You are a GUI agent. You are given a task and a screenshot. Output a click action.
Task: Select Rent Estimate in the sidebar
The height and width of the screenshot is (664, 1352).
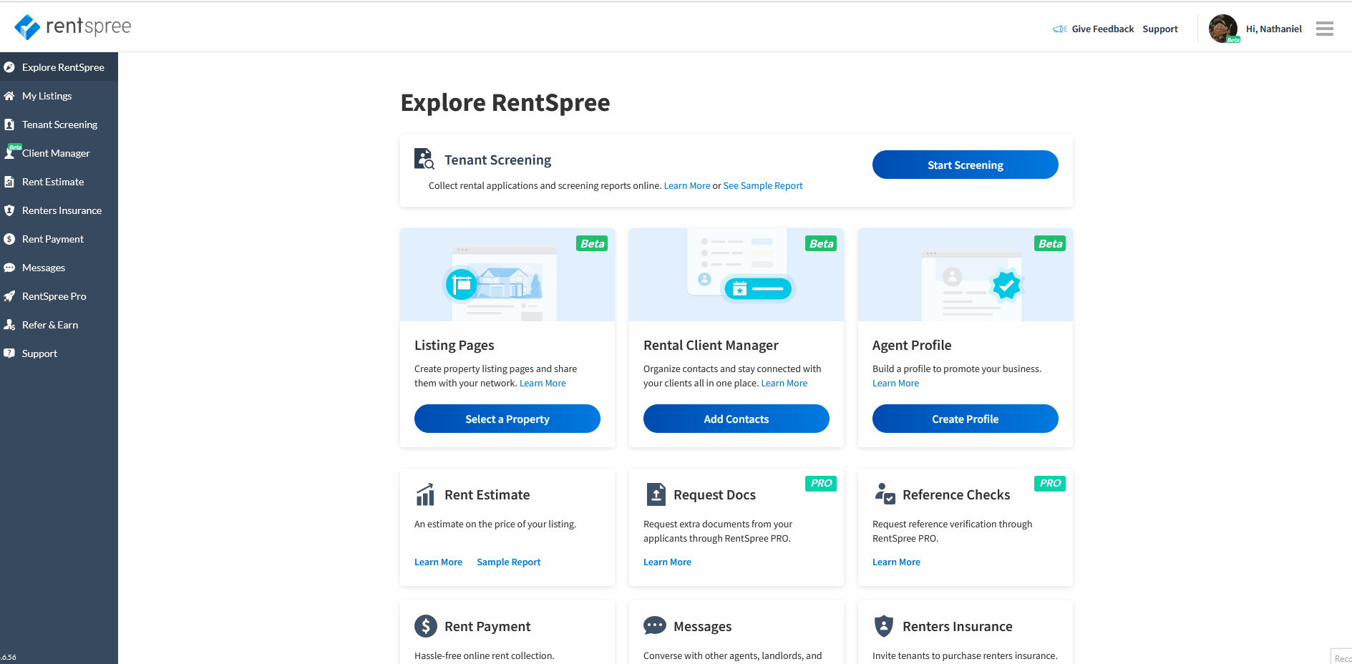(x=59, y=182)
